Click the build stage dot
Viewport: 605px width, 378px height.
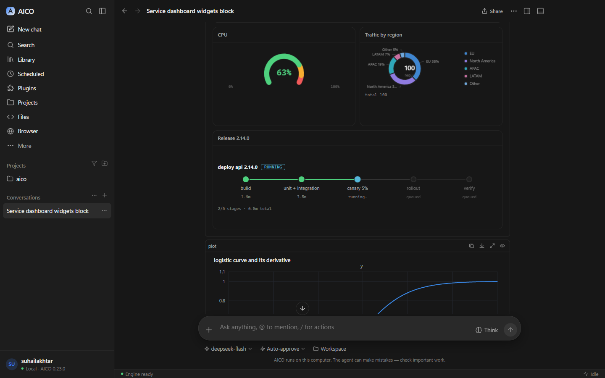246,179
